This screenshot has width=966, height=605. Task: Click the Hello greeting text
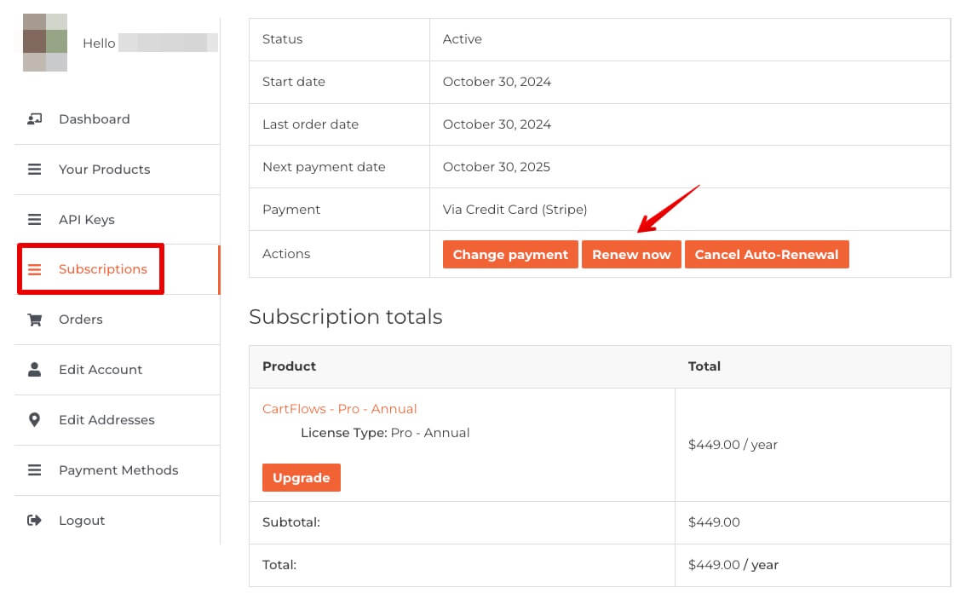coord(99,43)
